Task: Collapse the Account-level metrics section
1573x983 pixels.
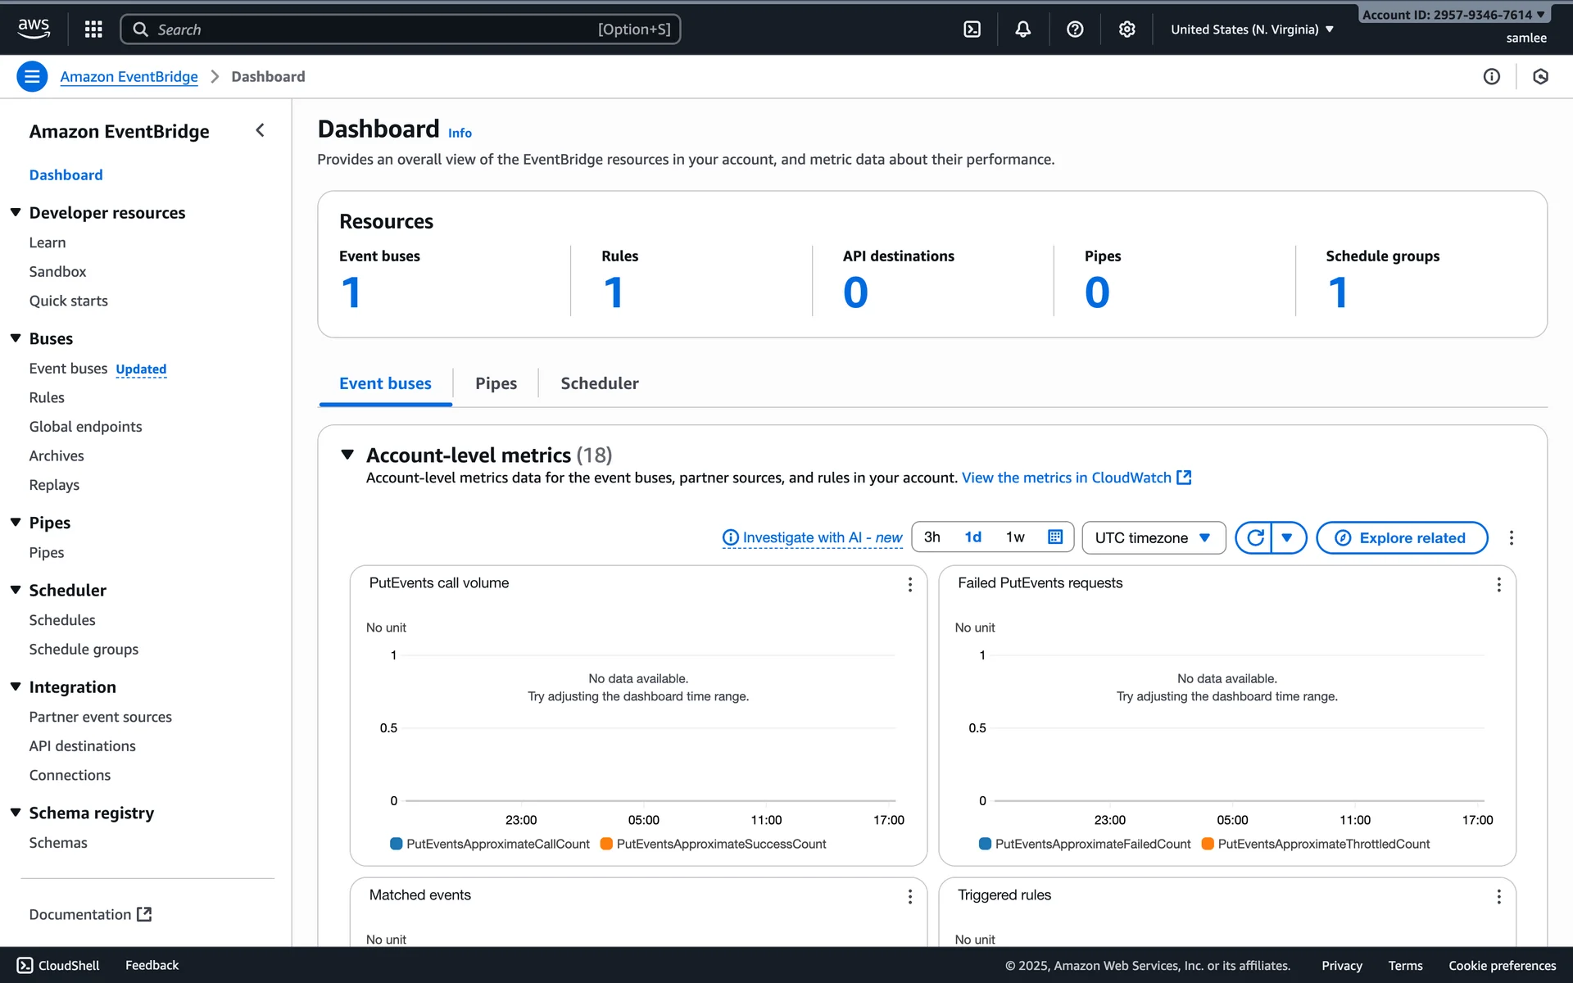Action: (347, 455)
